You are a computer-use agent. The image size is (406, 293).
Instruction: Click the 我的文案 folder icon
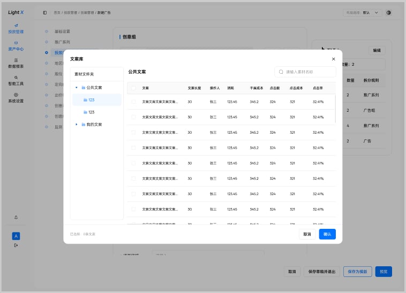pos(84,125)
